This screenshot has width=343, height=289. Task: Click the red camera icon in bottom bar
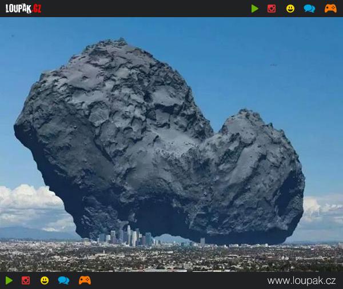[x=26, y=280]
